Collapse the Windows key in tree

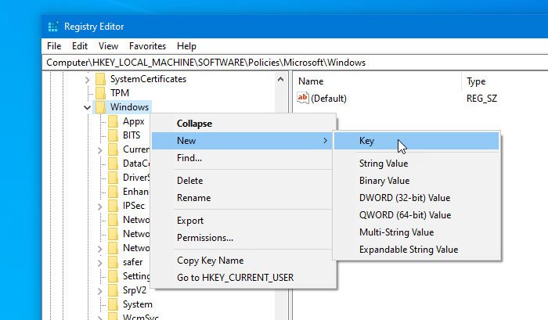click(88, 108)
